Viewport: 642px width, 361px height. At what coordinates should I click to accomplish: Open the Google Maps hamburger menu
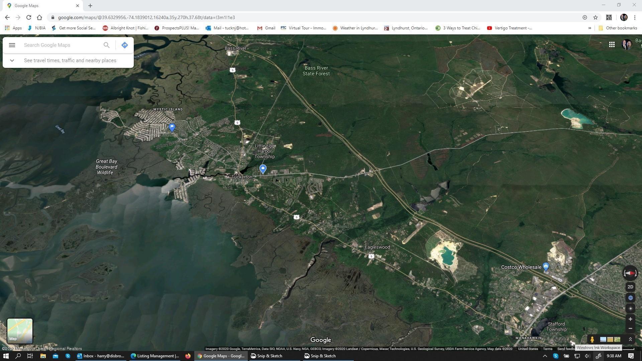tap(12, 45)
